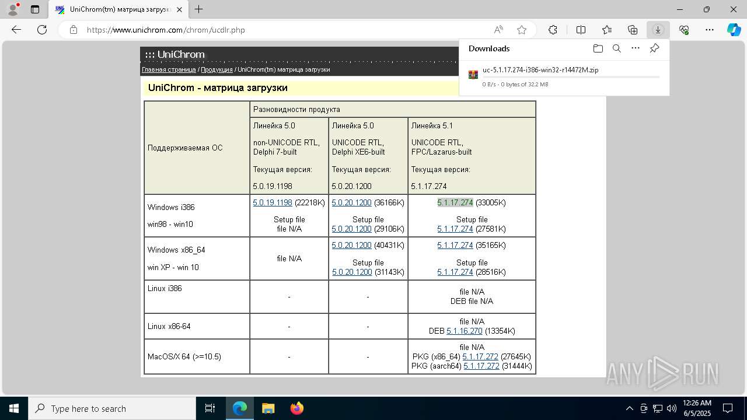Show hidden system tray icons
The width and height of the screenshot is (747, 420).
pyautogui.click(x=629, y=408)
